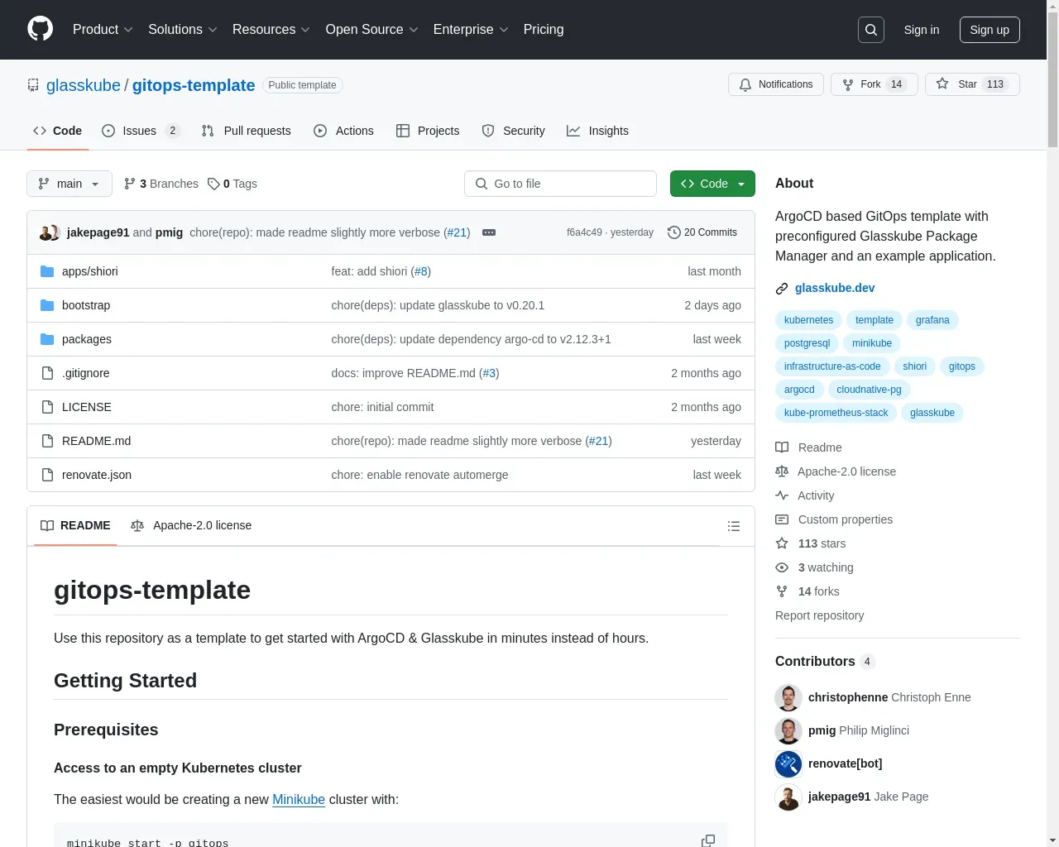Click the Sign in link
The height and width of the screenshot is (847, 1059).
[922, 30]
